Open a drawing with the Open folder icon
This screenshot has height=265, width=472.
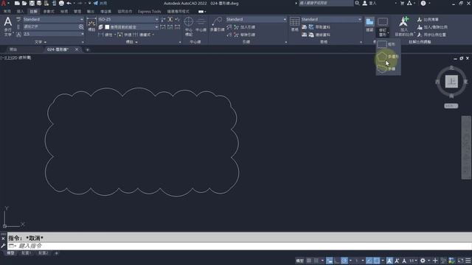pyautogui.click(x=24, y=3)
